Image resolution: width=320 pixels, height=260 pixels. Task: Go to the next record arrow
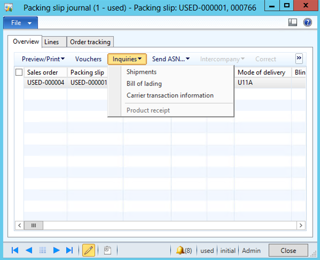[56, 251]
